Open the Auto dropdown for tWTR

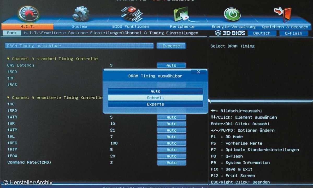(172, 117)
